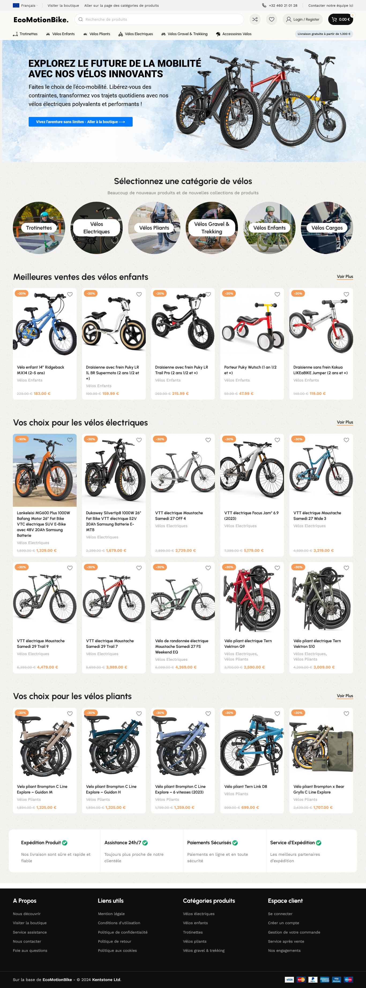This screenshot has width=366, height=988.
Task: Open Politique de confidentialité footer link
Action: click(x=123, y=932)
